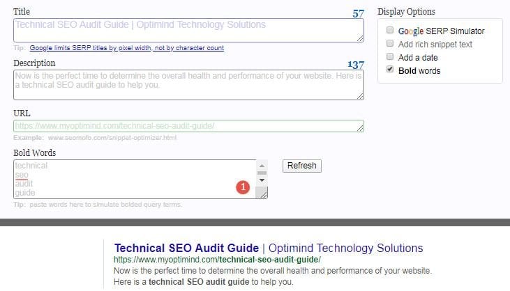Click the Display Options heading
510x291 pixels.
406,12
